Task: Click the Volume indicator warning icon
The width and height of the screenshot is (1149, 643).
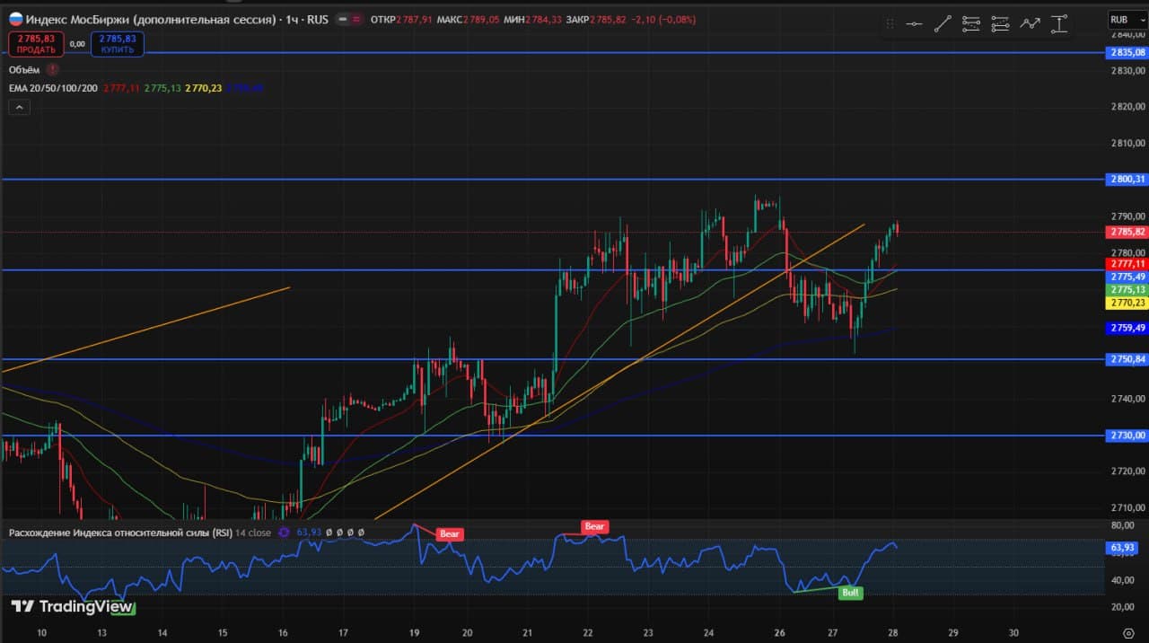Action: 53,69
